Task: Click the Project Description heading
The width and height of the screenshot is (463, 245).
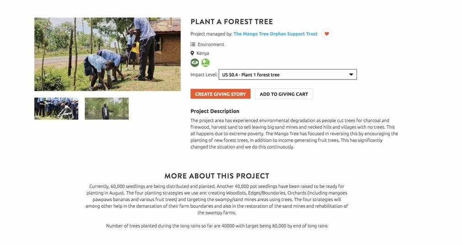Action: (x=215, y=111)
